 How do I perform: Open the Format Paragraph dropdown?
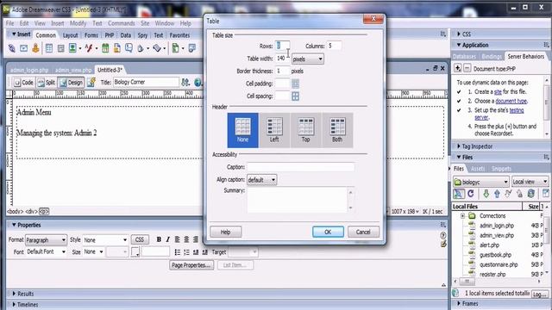[46, 240]
